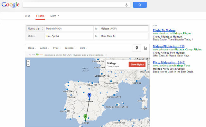Viewport: 206px width, 127px height.
Task: Open the Airline filter dropdown
Action: tap(44, 48)
